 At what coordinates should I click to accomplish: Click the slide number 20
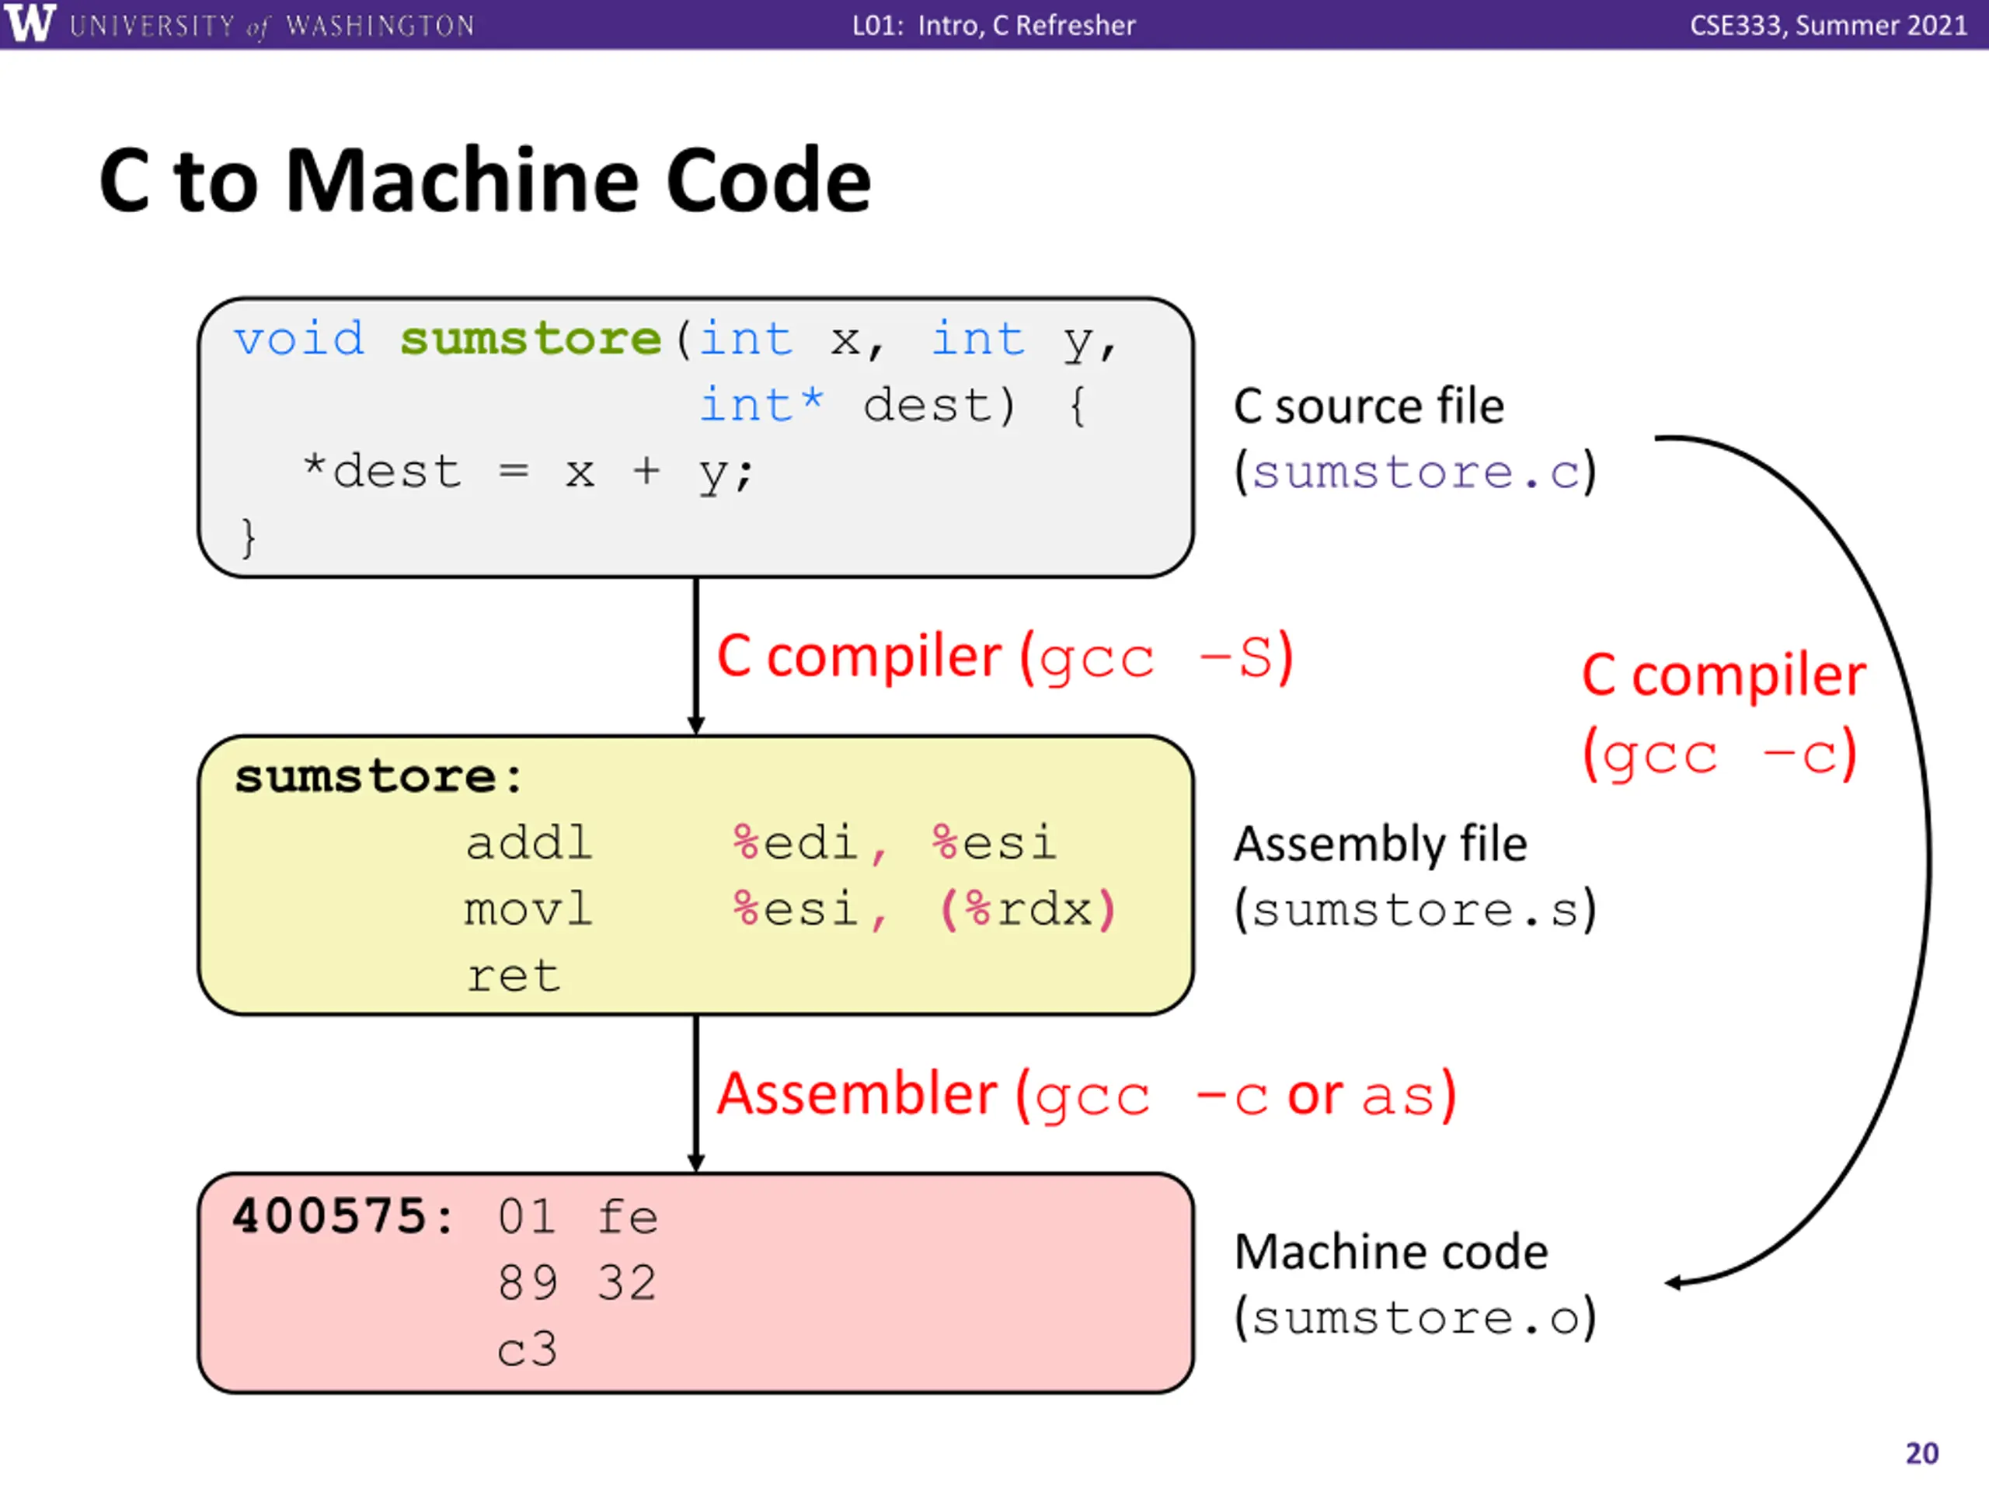(x=1922, y=1453)
